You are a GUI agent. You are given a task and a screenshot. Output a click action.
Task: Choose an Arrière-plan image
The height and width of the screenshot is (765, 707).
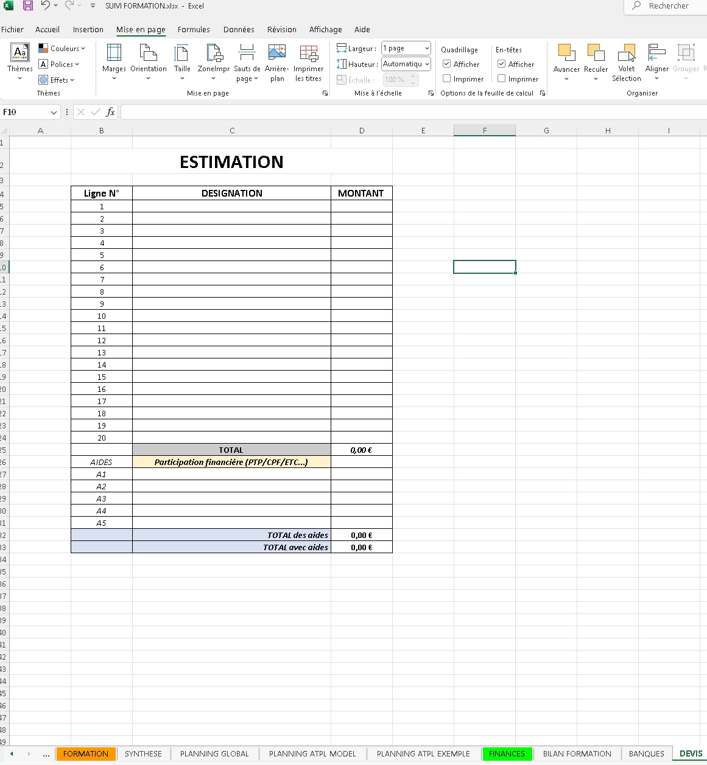[277, 62]
